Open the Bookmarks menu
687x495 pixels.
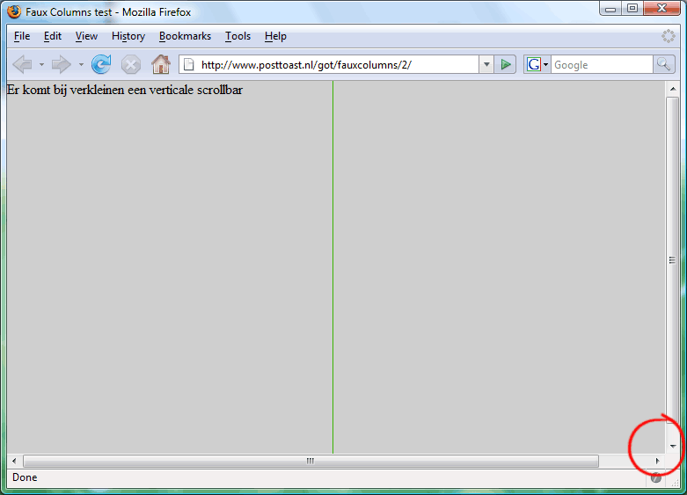click(185, 36)
